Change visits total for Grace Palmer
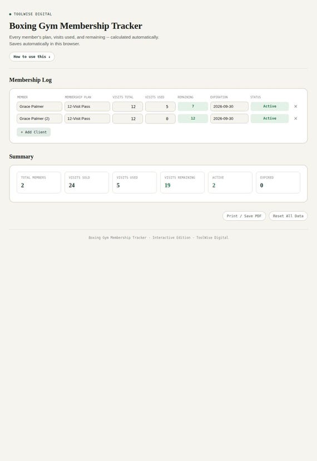This screenshot has height=461, width=317. pyautogui.click(x=127, y=106)
